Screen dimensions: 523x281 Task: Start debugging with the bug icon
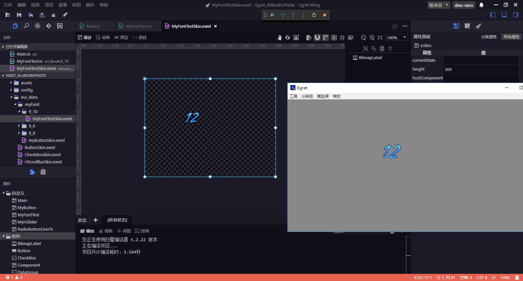pos(53,15)
